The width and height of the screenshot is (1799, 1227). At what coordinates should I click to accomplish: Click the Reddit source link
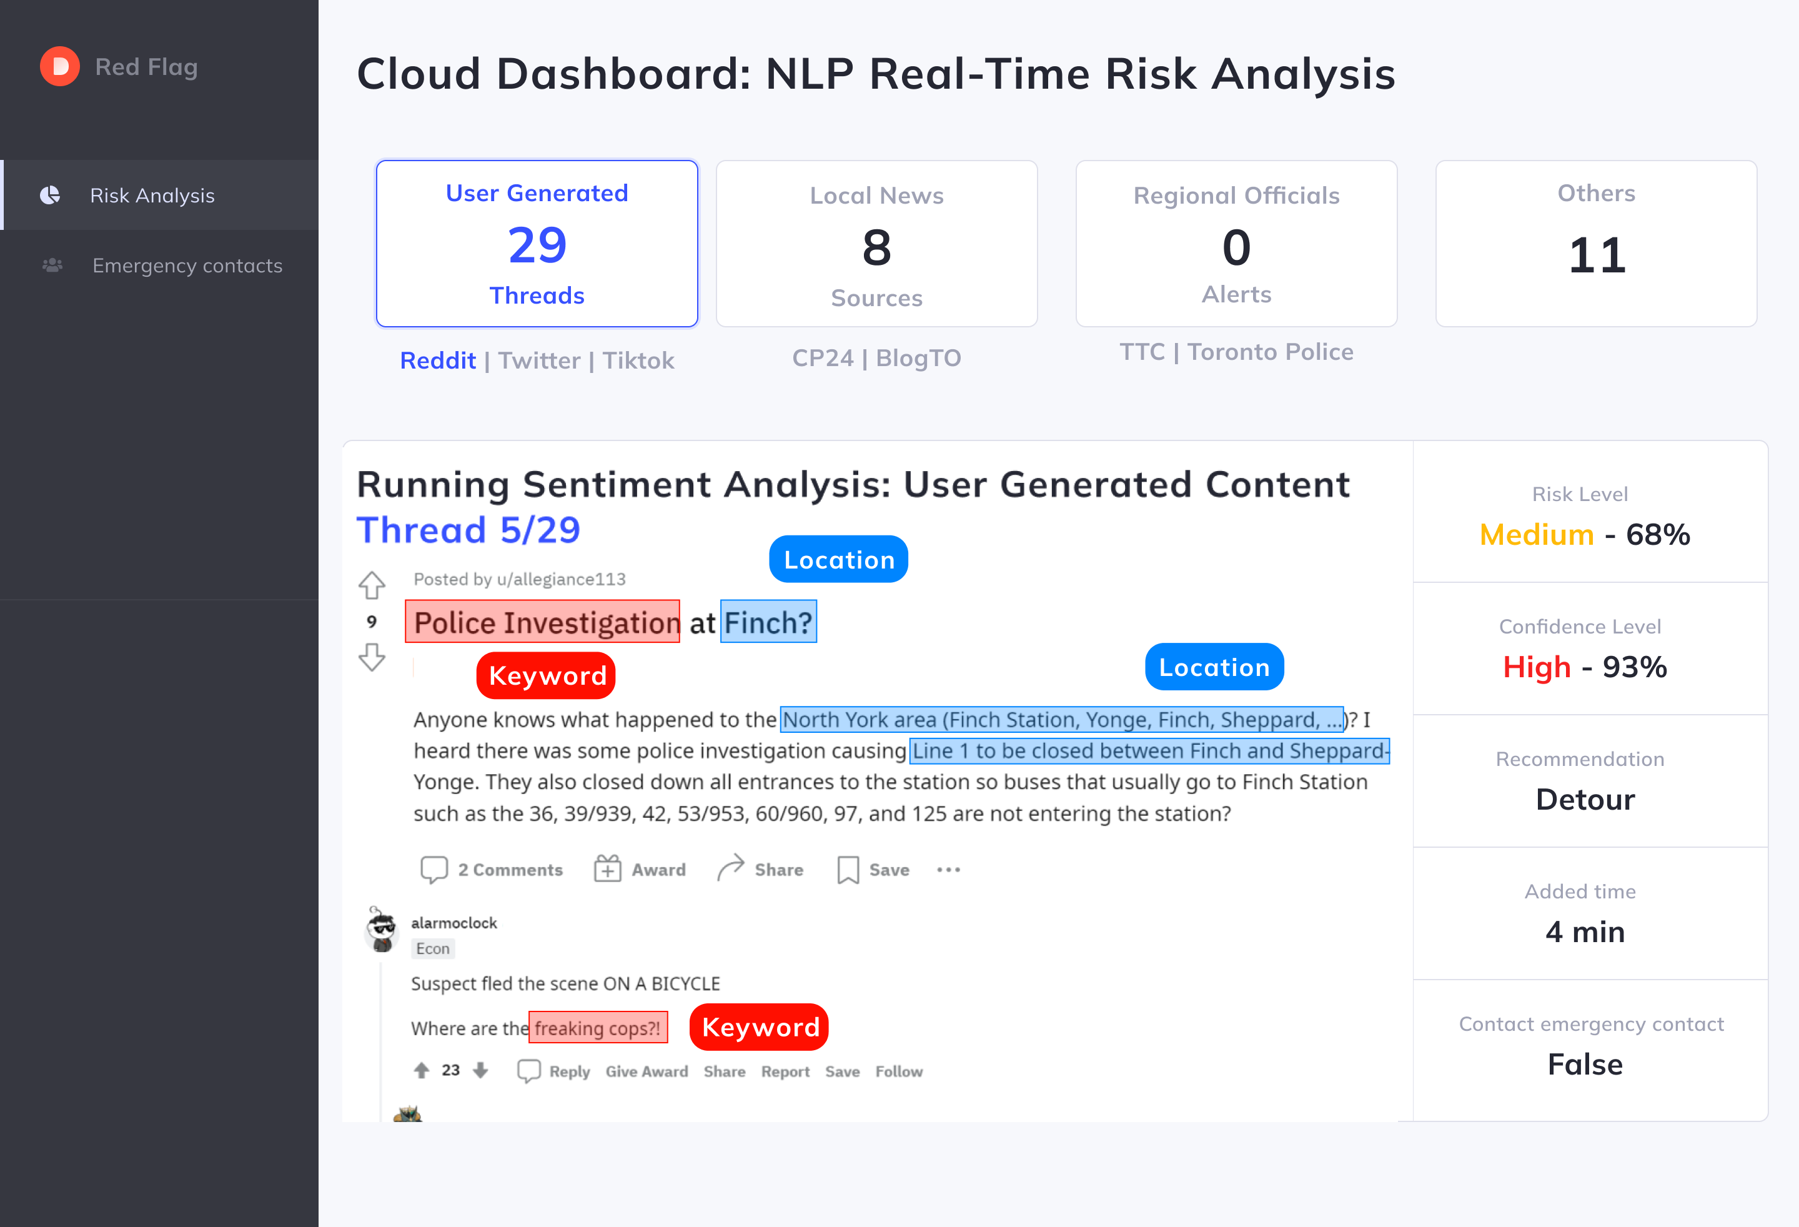(x=437, y=360)
